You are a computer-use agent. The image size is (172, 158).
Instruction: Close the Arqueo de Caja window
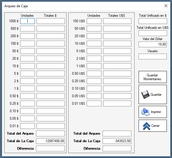coord(166,6)
